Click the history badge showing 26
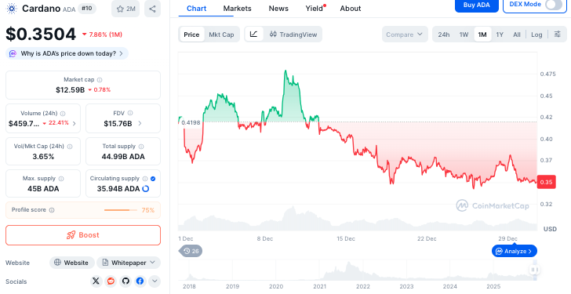The image size is (571, 294). click(x=191, y=251)
